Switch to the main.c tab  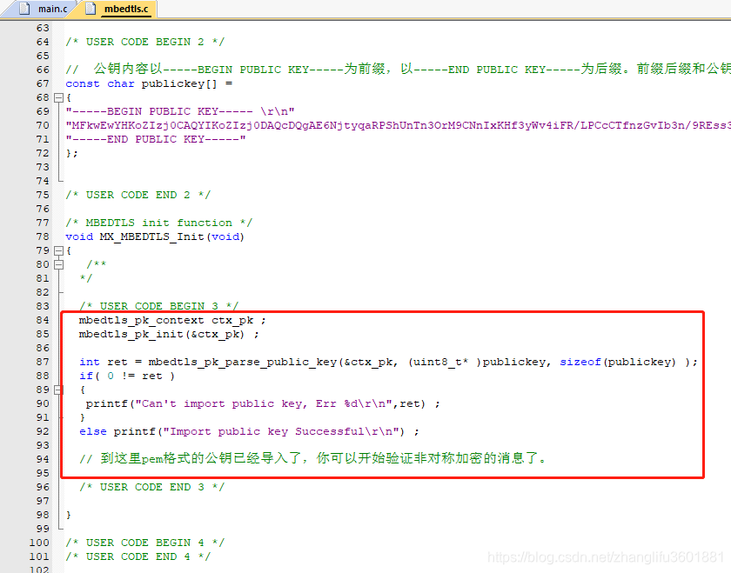point(44,9)
